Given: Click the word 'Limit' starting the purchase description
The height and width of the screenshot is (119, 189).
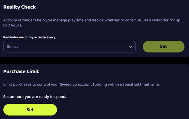Looking at the screenshot, I should tap(8, 84).
